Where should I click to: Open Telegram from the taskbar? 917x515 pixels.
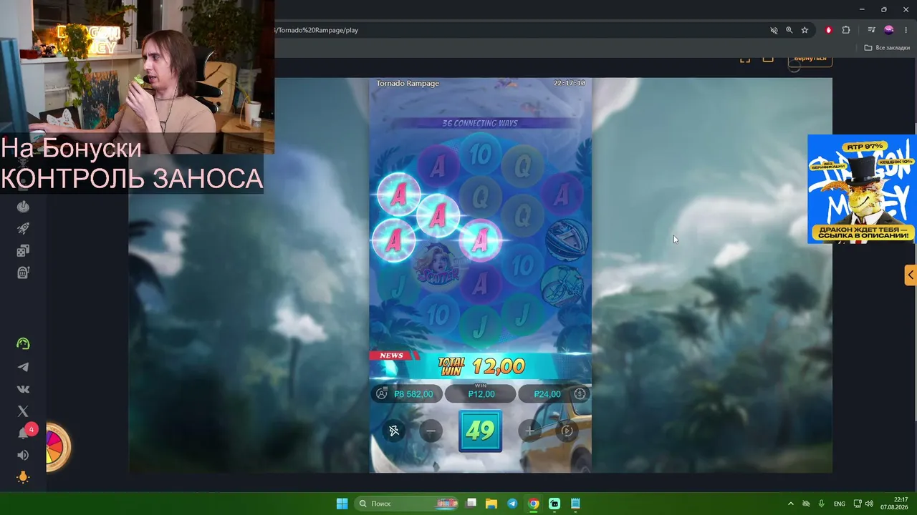pyautogui.click(x=512, y=504)
